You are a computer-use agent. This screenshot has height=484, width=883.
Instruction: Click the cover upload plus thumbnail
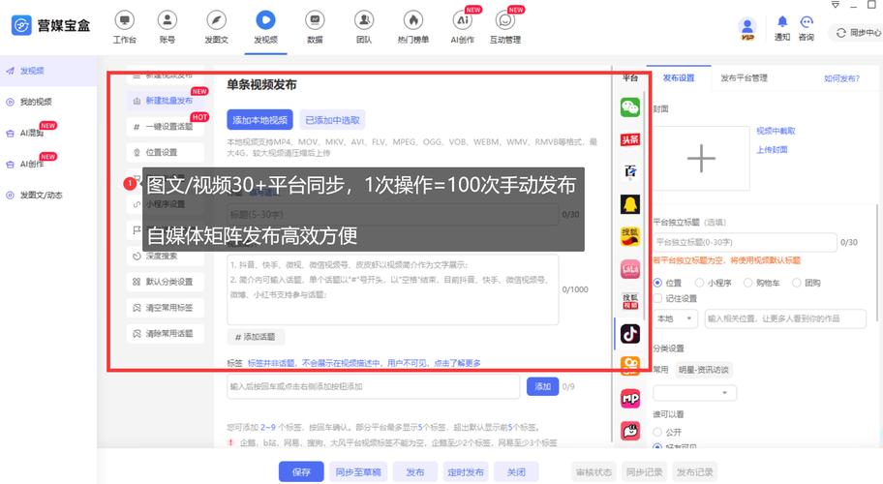[x=700, y=158]
